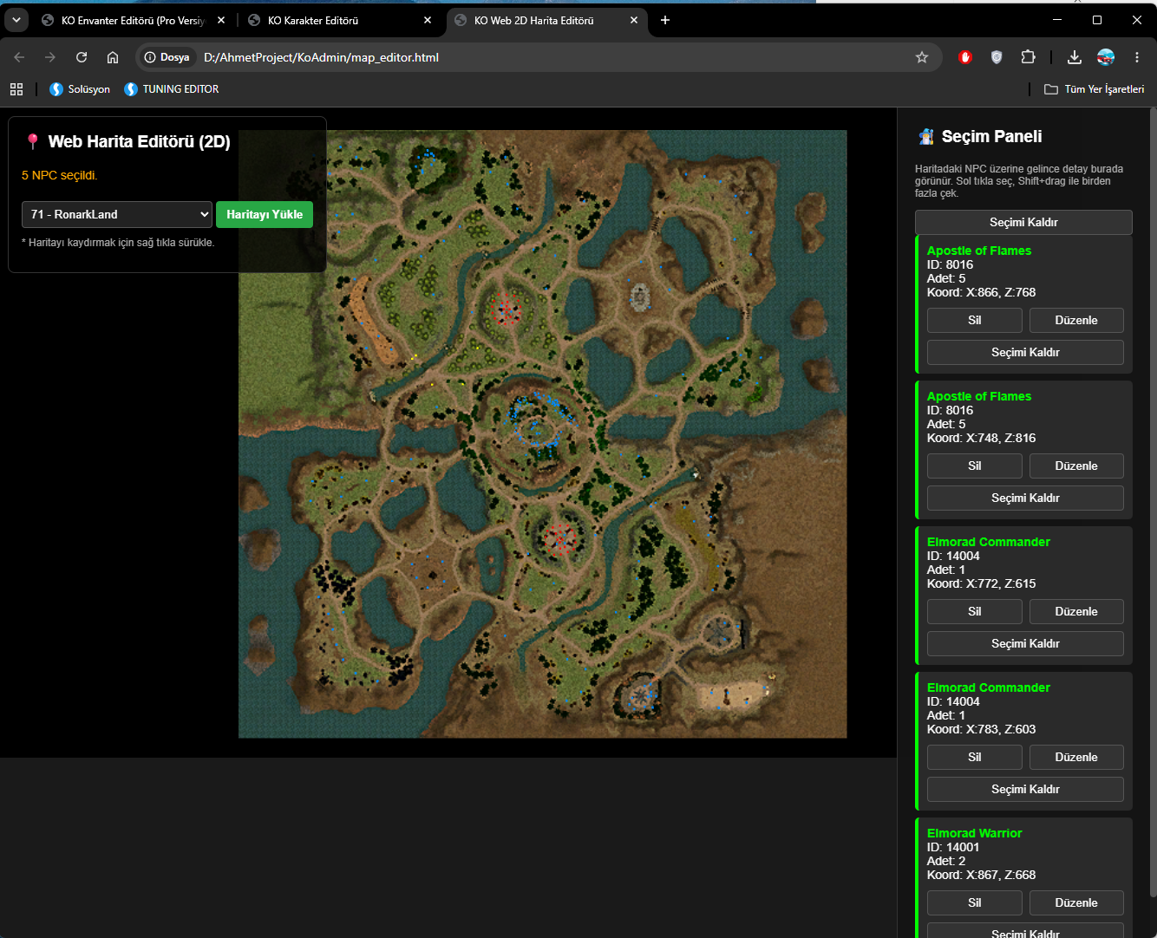The image size is (1157, 938).
Task: Close the KO Web 2D Harita Editörü tab
Action: point(634,20)
